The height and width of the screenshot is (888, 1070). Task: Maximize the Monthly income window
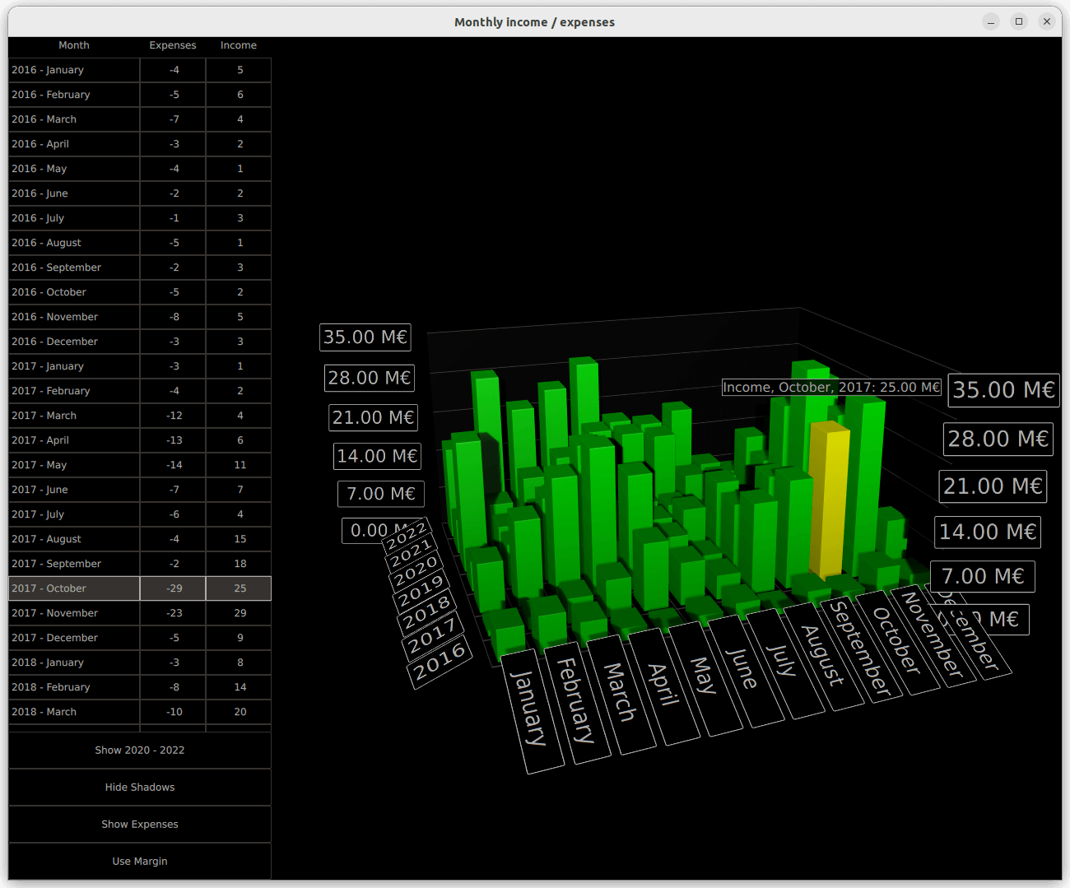(1019, 21)
